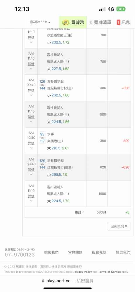Screen dimensions: 135x292
Task: Open 常見問題 link
Action: tap(75, 253)
